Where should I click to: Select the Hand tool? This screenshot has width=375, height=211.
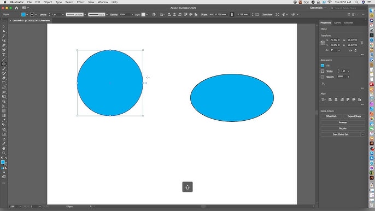click(x=4, y=148)
